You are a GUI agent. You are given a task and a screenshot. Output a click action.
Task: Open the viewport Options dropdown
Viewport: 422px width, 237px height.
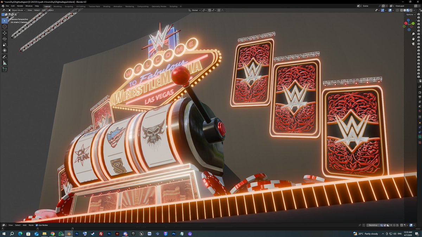tap(410, 14)
